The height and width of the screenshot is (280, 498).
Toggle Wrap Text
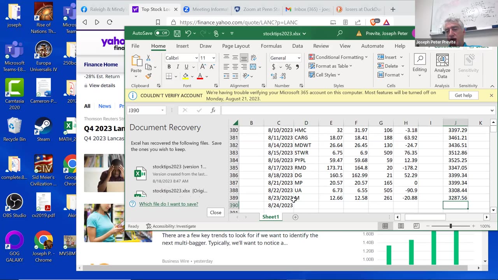coord(254,58)
